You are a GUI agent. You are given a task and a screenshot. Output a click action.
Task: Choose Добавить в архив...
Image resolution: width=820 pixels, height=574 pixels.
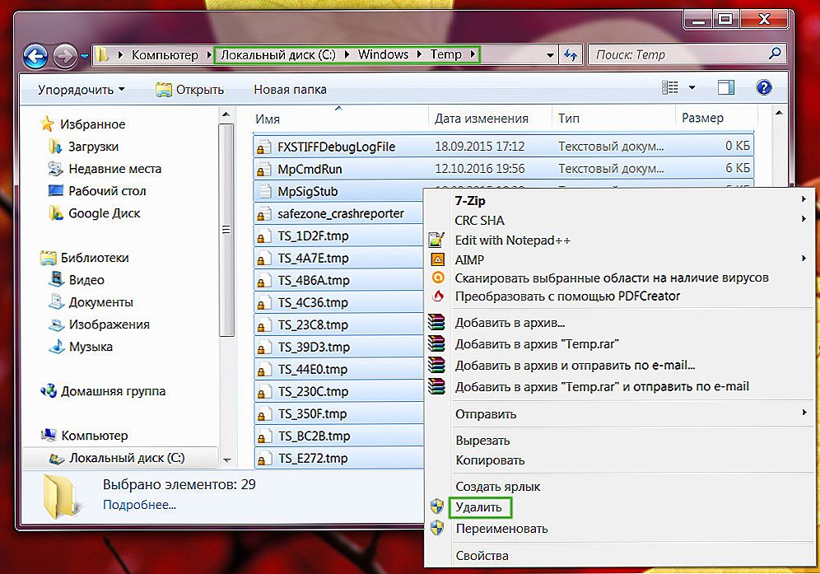click(x=620, y=322)
